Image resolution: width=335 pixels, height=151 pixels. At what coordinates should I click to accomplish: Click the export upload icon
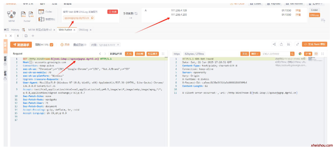tap(281, 44)
